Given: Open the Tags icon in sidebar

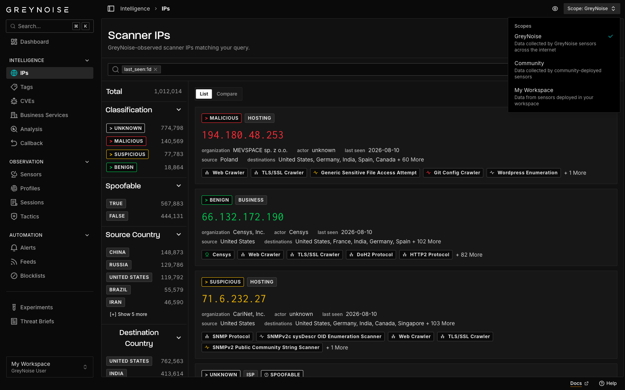Looking at the screenshot, I should pos(14,87).
